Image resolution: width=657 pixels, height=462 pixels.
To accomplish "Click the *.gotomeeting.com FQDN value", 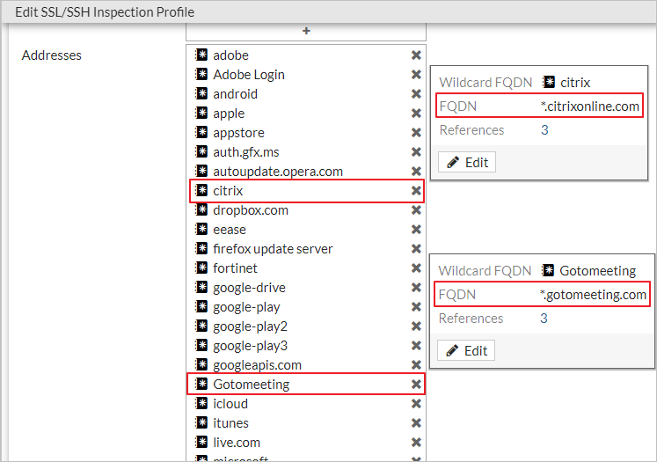I will (593, 295).
